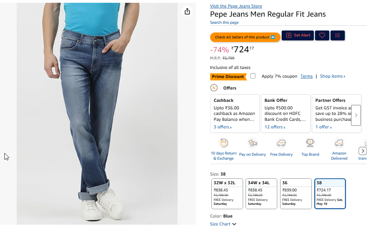Select size 32W x 32L option
375x231 pixels.
227,193
